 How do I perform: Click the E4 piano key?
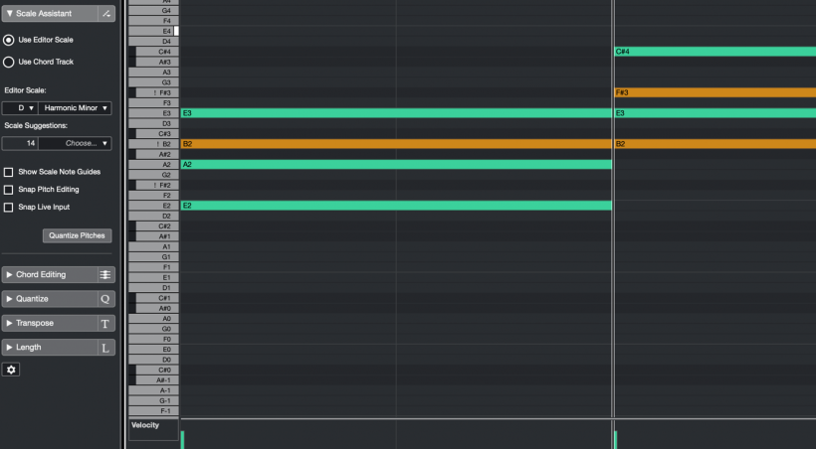(x=153, y=31)
